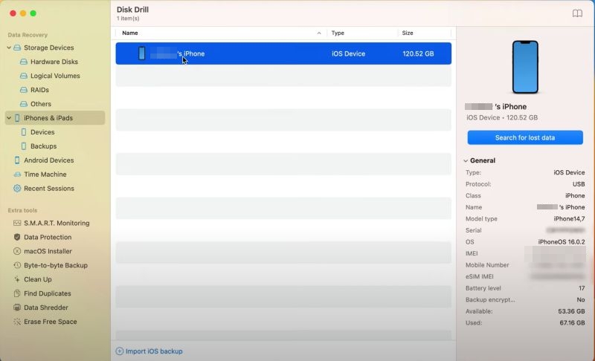Select the S.M.A.R.T. Monitoring tool icon
Image resolution: width=595 pixels, height=361 pixels.
(x=17, y=223)
